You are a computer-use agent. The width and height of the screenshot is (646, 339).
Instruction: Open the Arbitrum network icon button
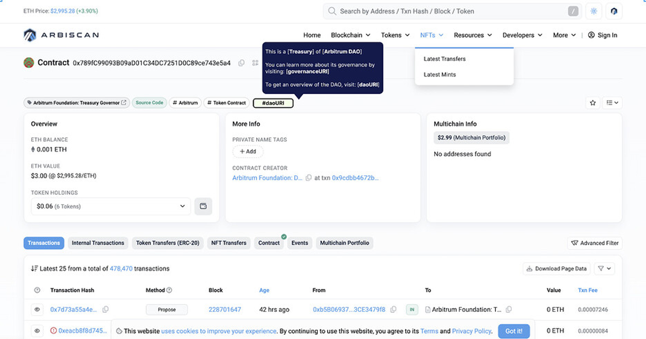[x=614, y=11]
